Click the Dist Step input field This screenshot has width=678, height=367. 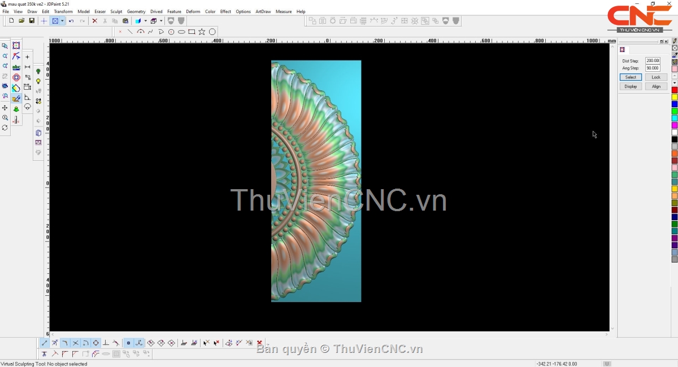coord(653,60)
